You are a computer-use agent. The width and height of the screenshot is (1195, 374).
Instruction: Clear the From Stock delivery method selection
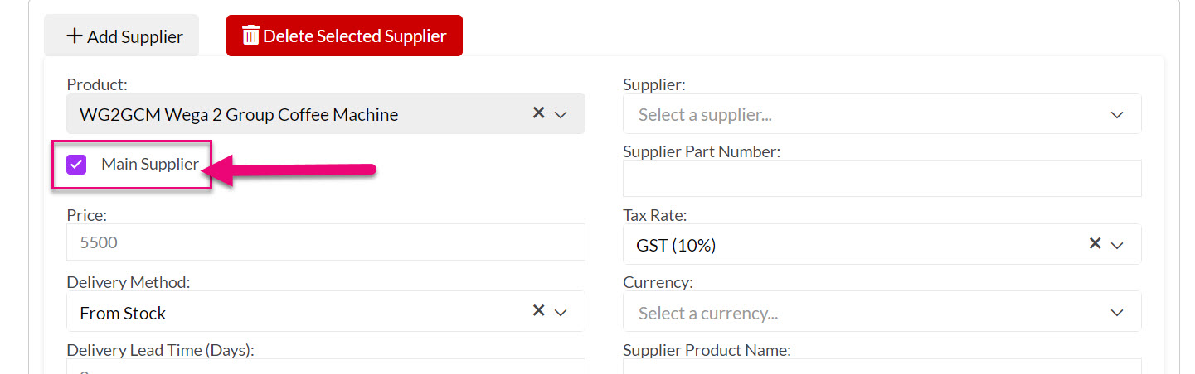coord(538,310)
